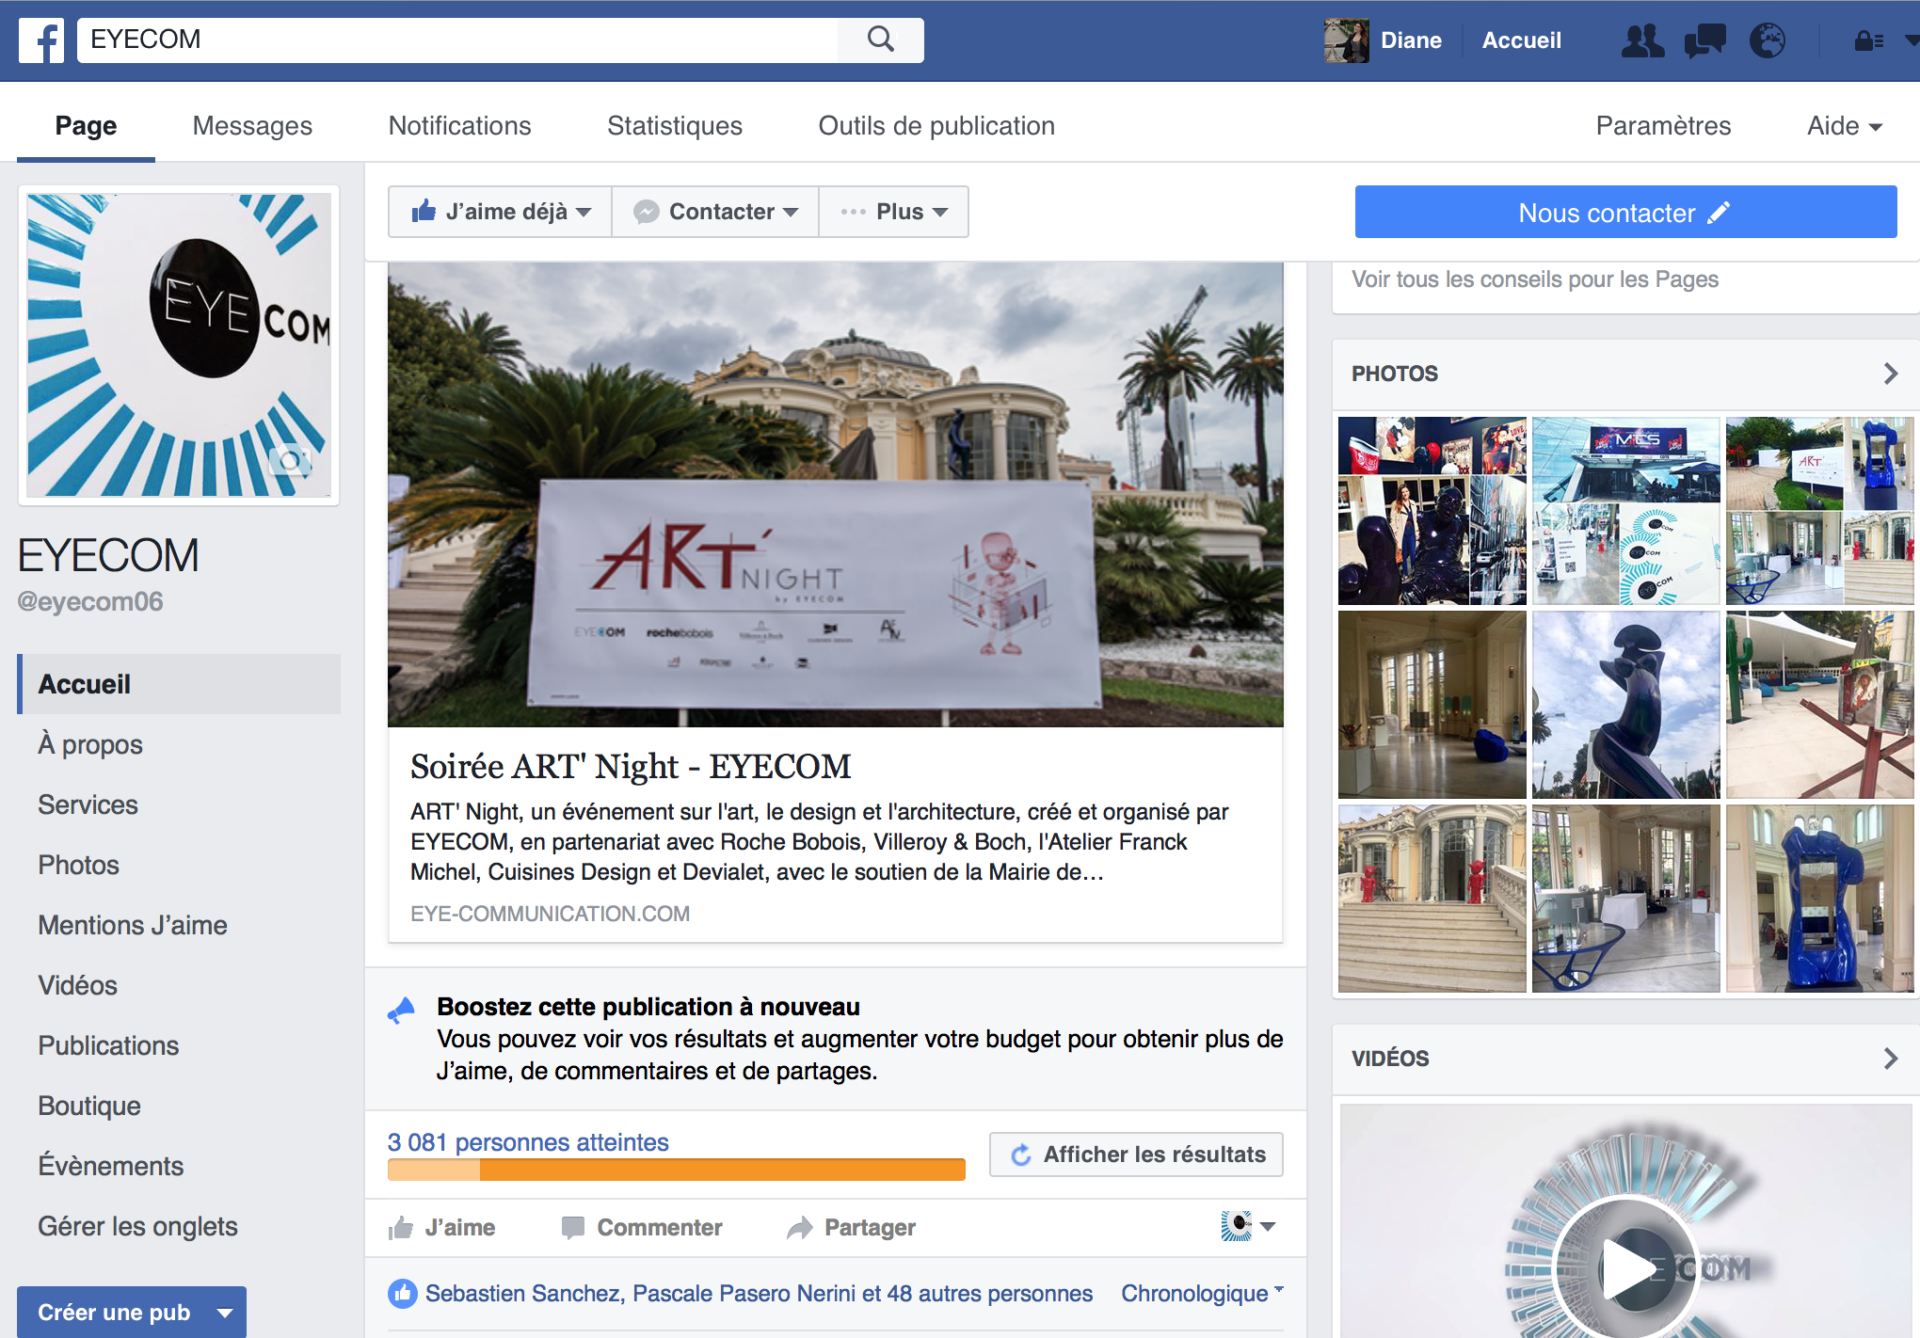1920x1338 pixels.
Task: Open the Statistiques tab
Action: pyautogui.click(x=675, y=126)
